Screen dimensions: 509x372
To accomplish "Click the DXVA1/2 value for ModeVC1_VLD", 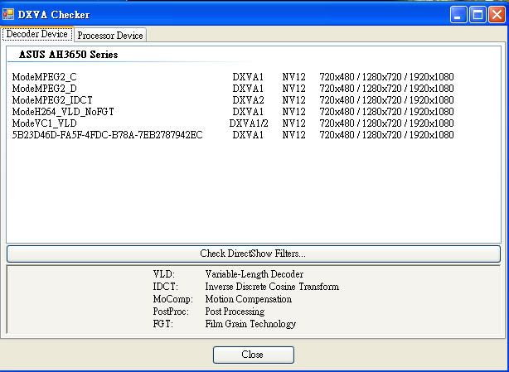I will [x=249, y=123].
